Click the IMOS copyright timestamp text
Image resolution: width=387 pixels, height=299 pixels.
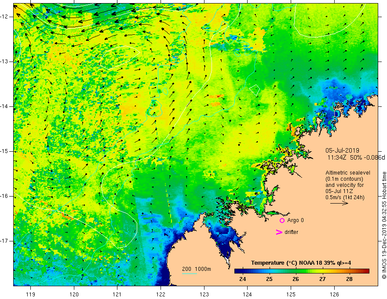pyautogui.click(x=384, y=225)
